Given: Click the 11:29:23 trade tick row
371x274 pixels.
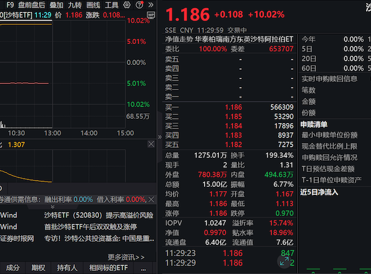Looking at the screenshot, I should (x=229, y=253).
